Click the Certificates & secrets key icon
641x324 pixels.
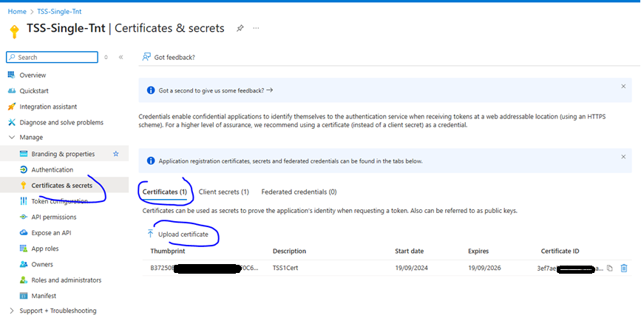click(24, 186)
